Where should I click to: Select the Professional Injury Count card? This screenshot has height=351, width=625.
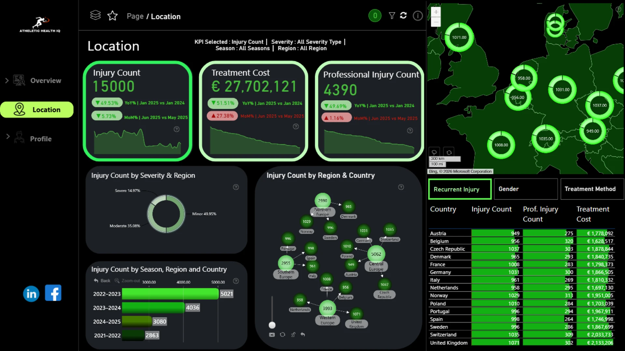point(369,111)
